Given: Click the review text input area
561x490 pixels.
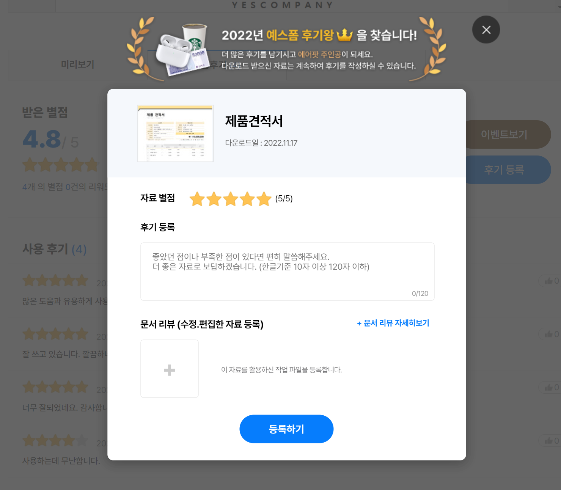Looking at the screenshot, I should pyautogui.click(x=288, y=272).
